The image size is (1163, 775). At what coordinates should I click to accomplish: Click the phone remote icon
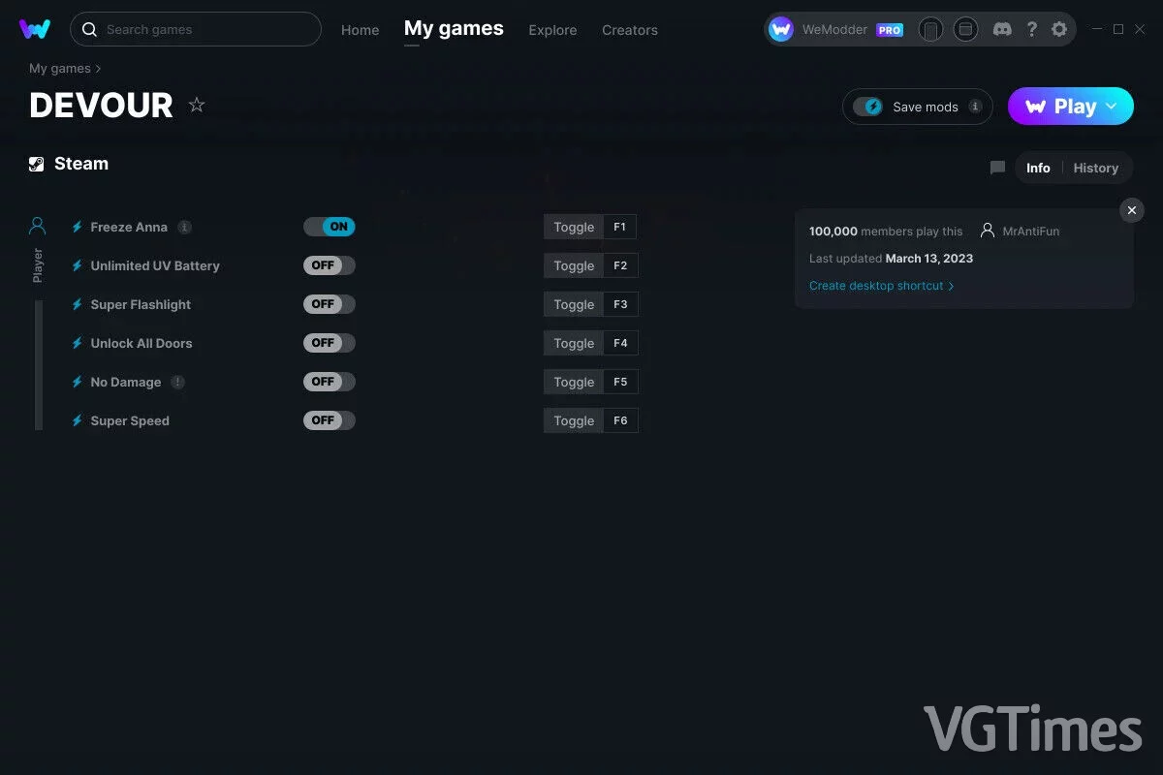point(930,29)
